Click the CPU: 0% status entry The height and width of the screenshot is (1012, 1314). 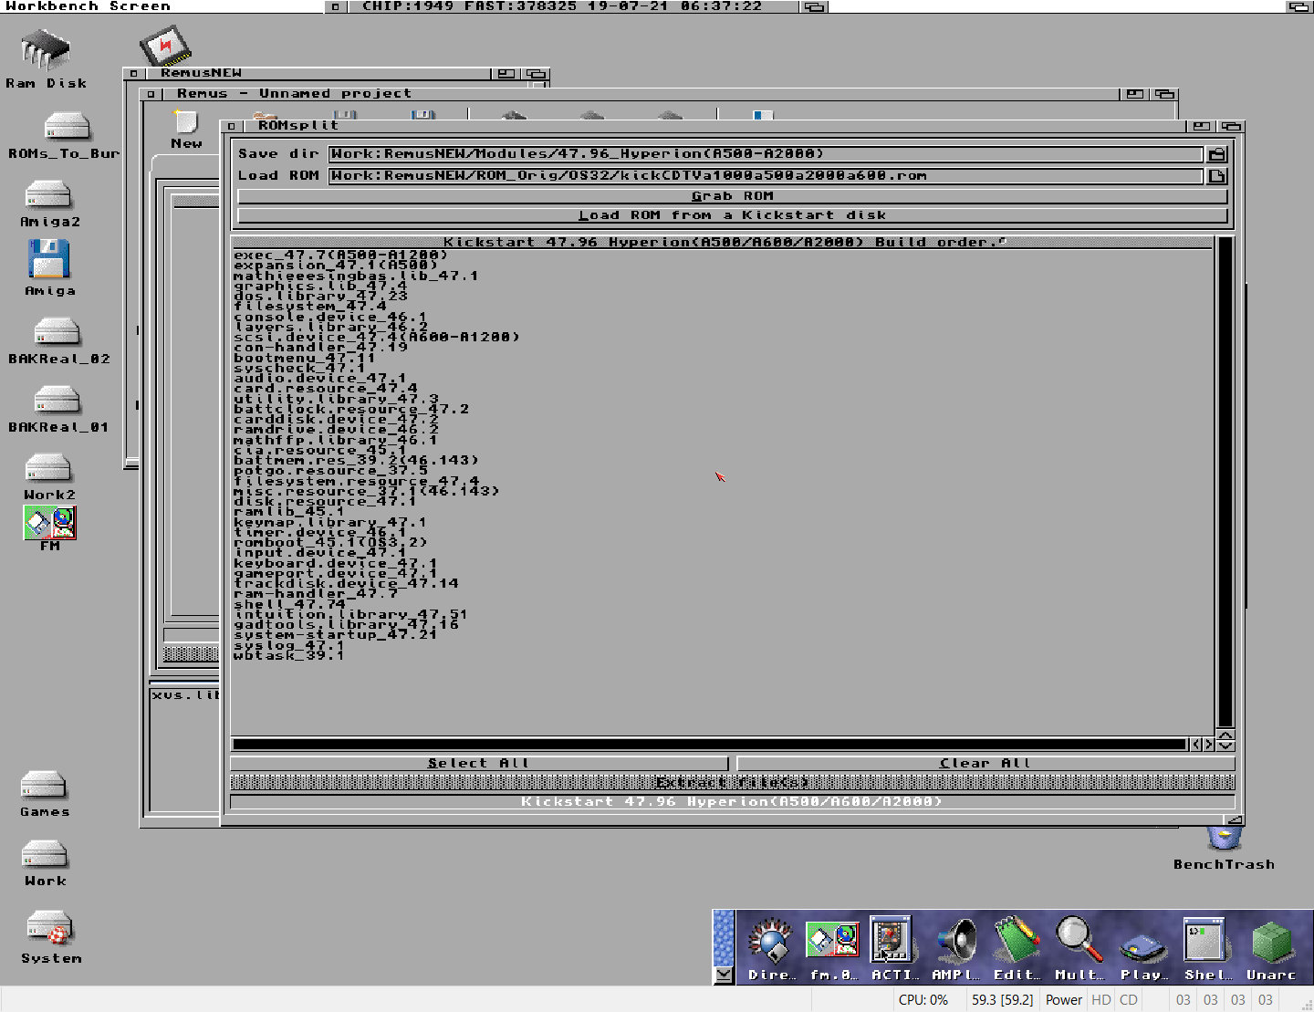click(923, 1000)
